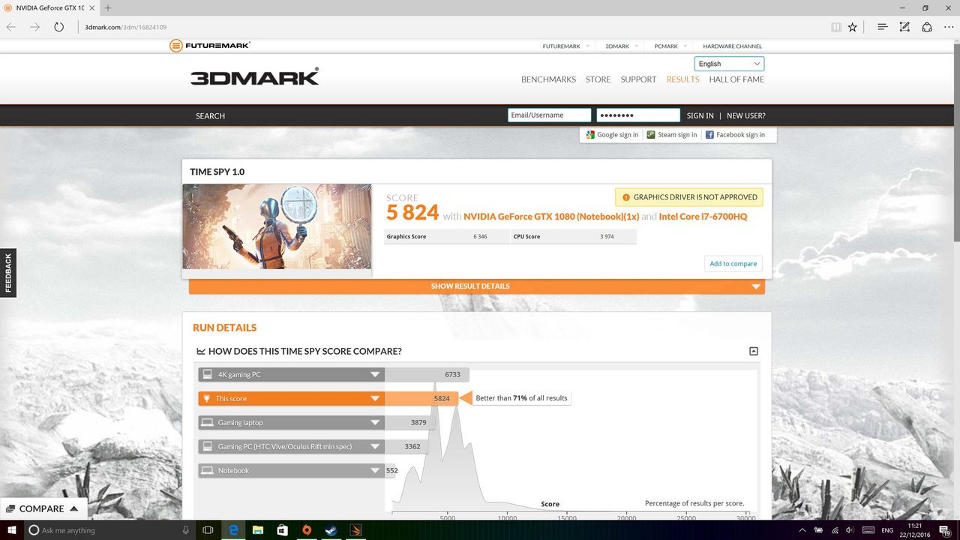
Task: Open the Hall of Fame page
Action: point(736,79)
